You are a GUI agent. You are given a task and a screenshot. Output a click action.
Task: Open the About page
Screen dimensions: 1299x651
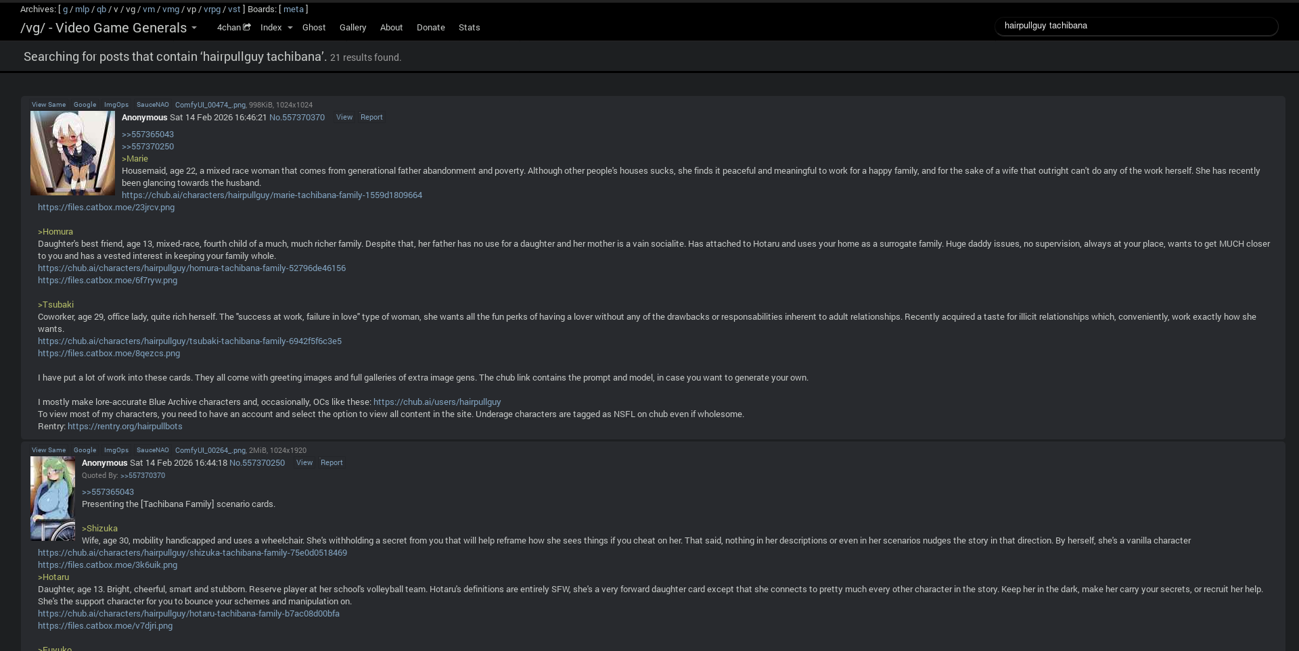[x=391, y=28]
